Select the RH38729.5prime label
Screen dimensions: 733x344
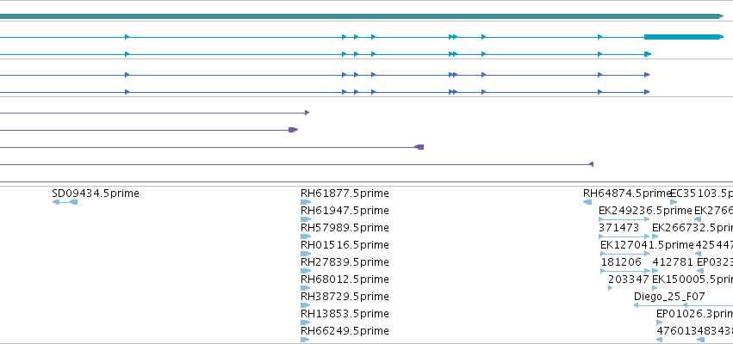coord(345,297)
